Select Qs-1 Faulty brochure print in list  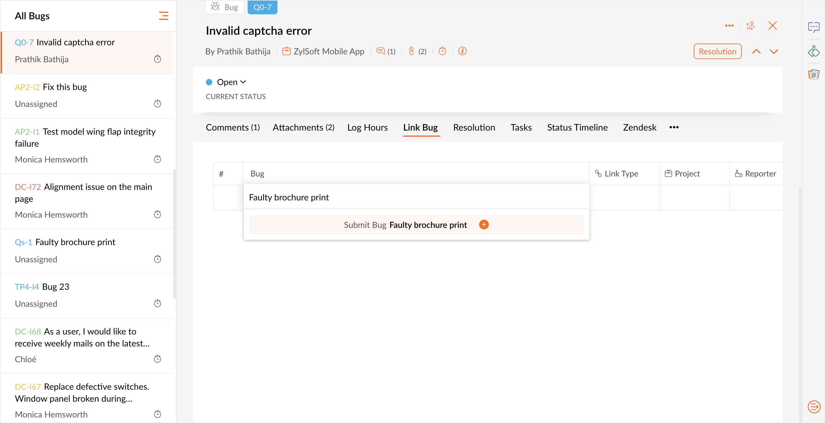[x=75, y=242]
